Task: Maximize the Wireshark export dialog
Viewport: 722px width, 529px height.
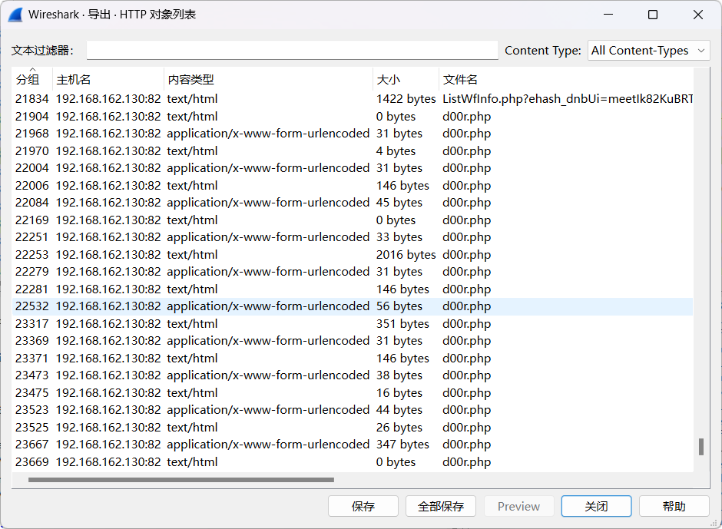Action: click(x=652, y=15)
